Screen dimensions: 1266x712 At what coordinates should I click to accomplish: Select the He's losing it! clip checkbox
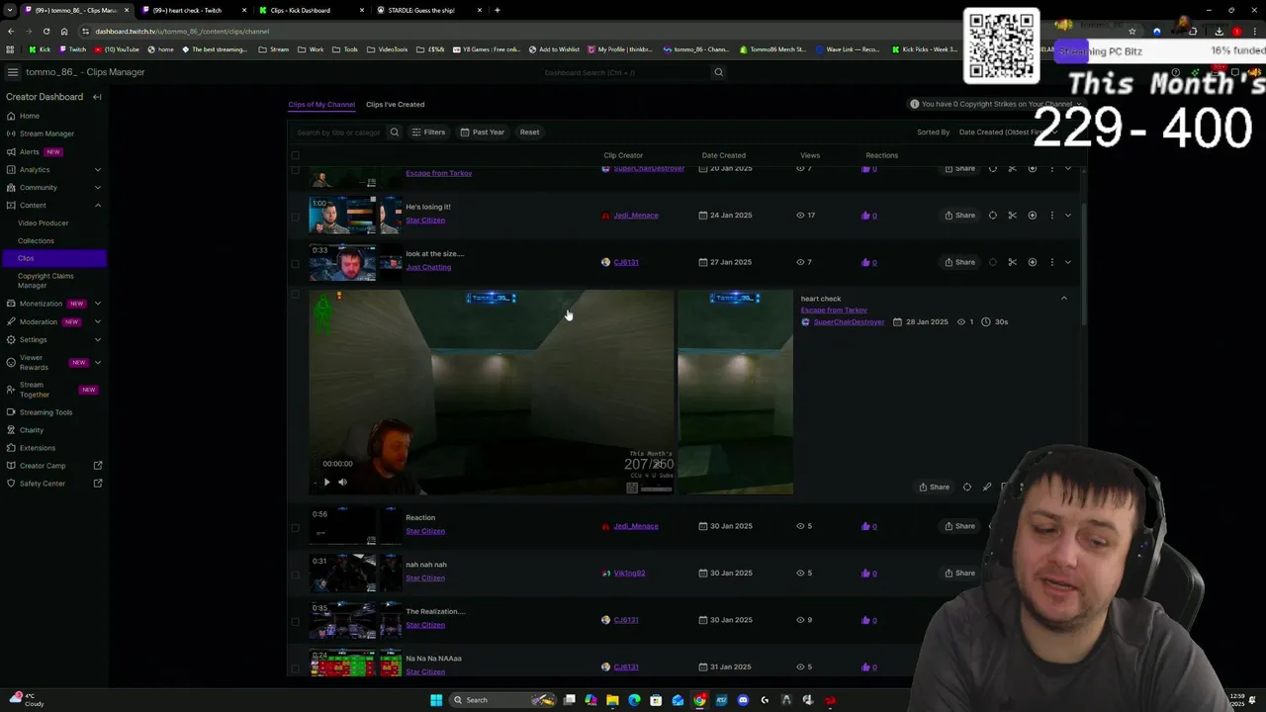click(x=295, y=216)
